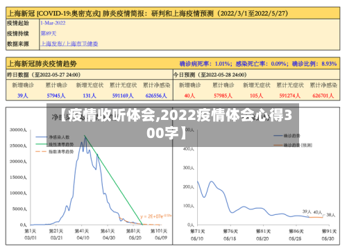The height and width of the screenshot is (251, 347).
Task: Click the 确诊比例: 8.93% figure
Action: pos(314,64)
